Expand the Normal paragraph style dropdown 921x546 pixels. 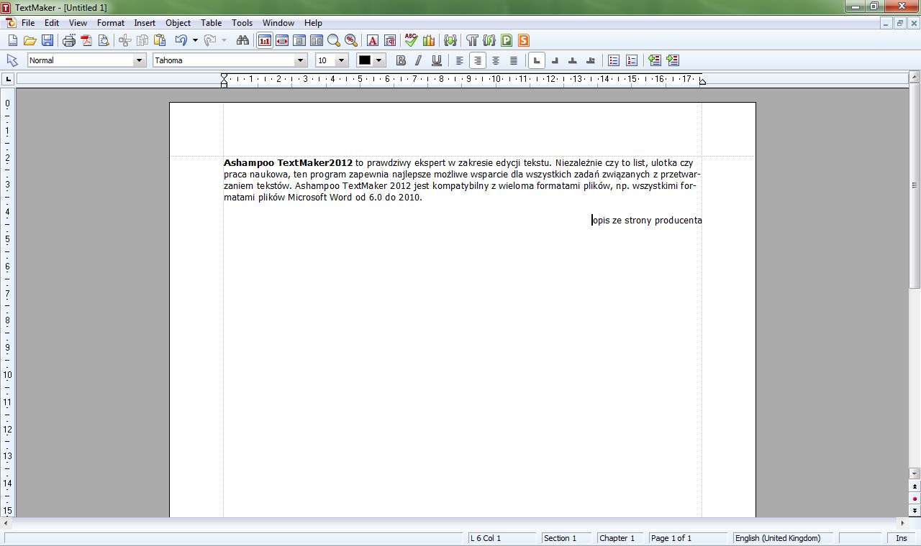click(x=140, y=60)
